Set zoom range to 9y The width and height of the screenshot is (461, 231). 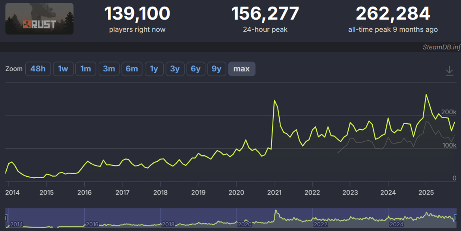[x=217, y=69]
